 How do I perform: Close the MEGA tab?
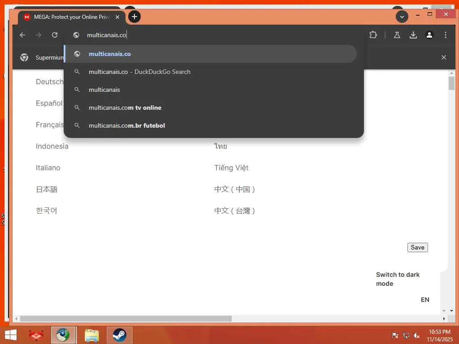tap(117, 17)
